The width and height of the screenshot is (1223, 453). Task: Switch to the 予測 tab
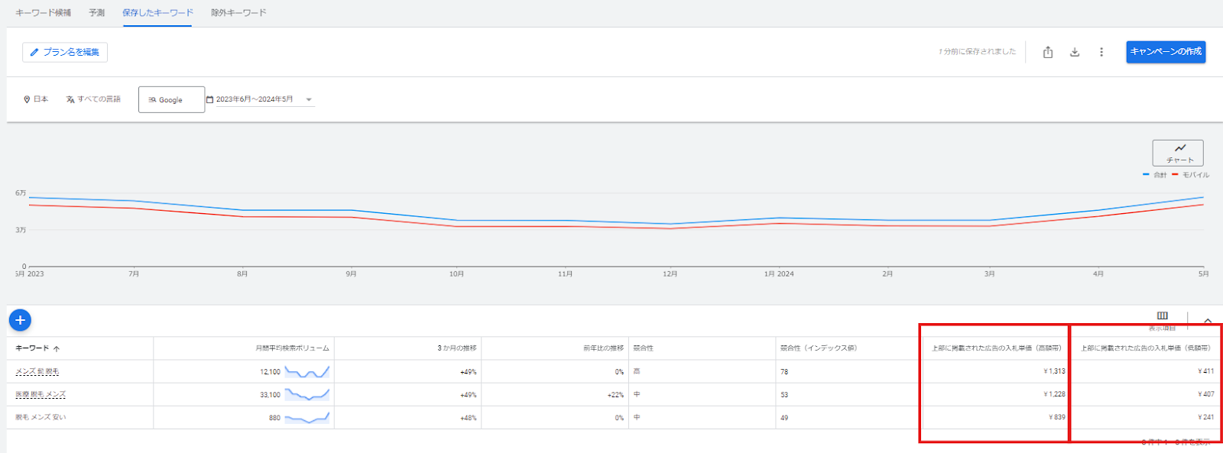[x=96, y=13]
